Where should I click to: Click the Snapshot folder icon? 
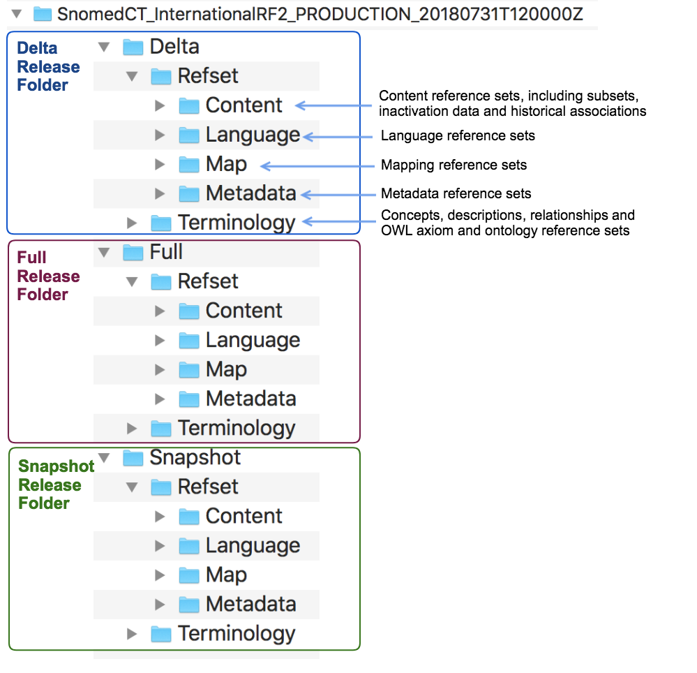pyautogui.click(x=133, y=458)
